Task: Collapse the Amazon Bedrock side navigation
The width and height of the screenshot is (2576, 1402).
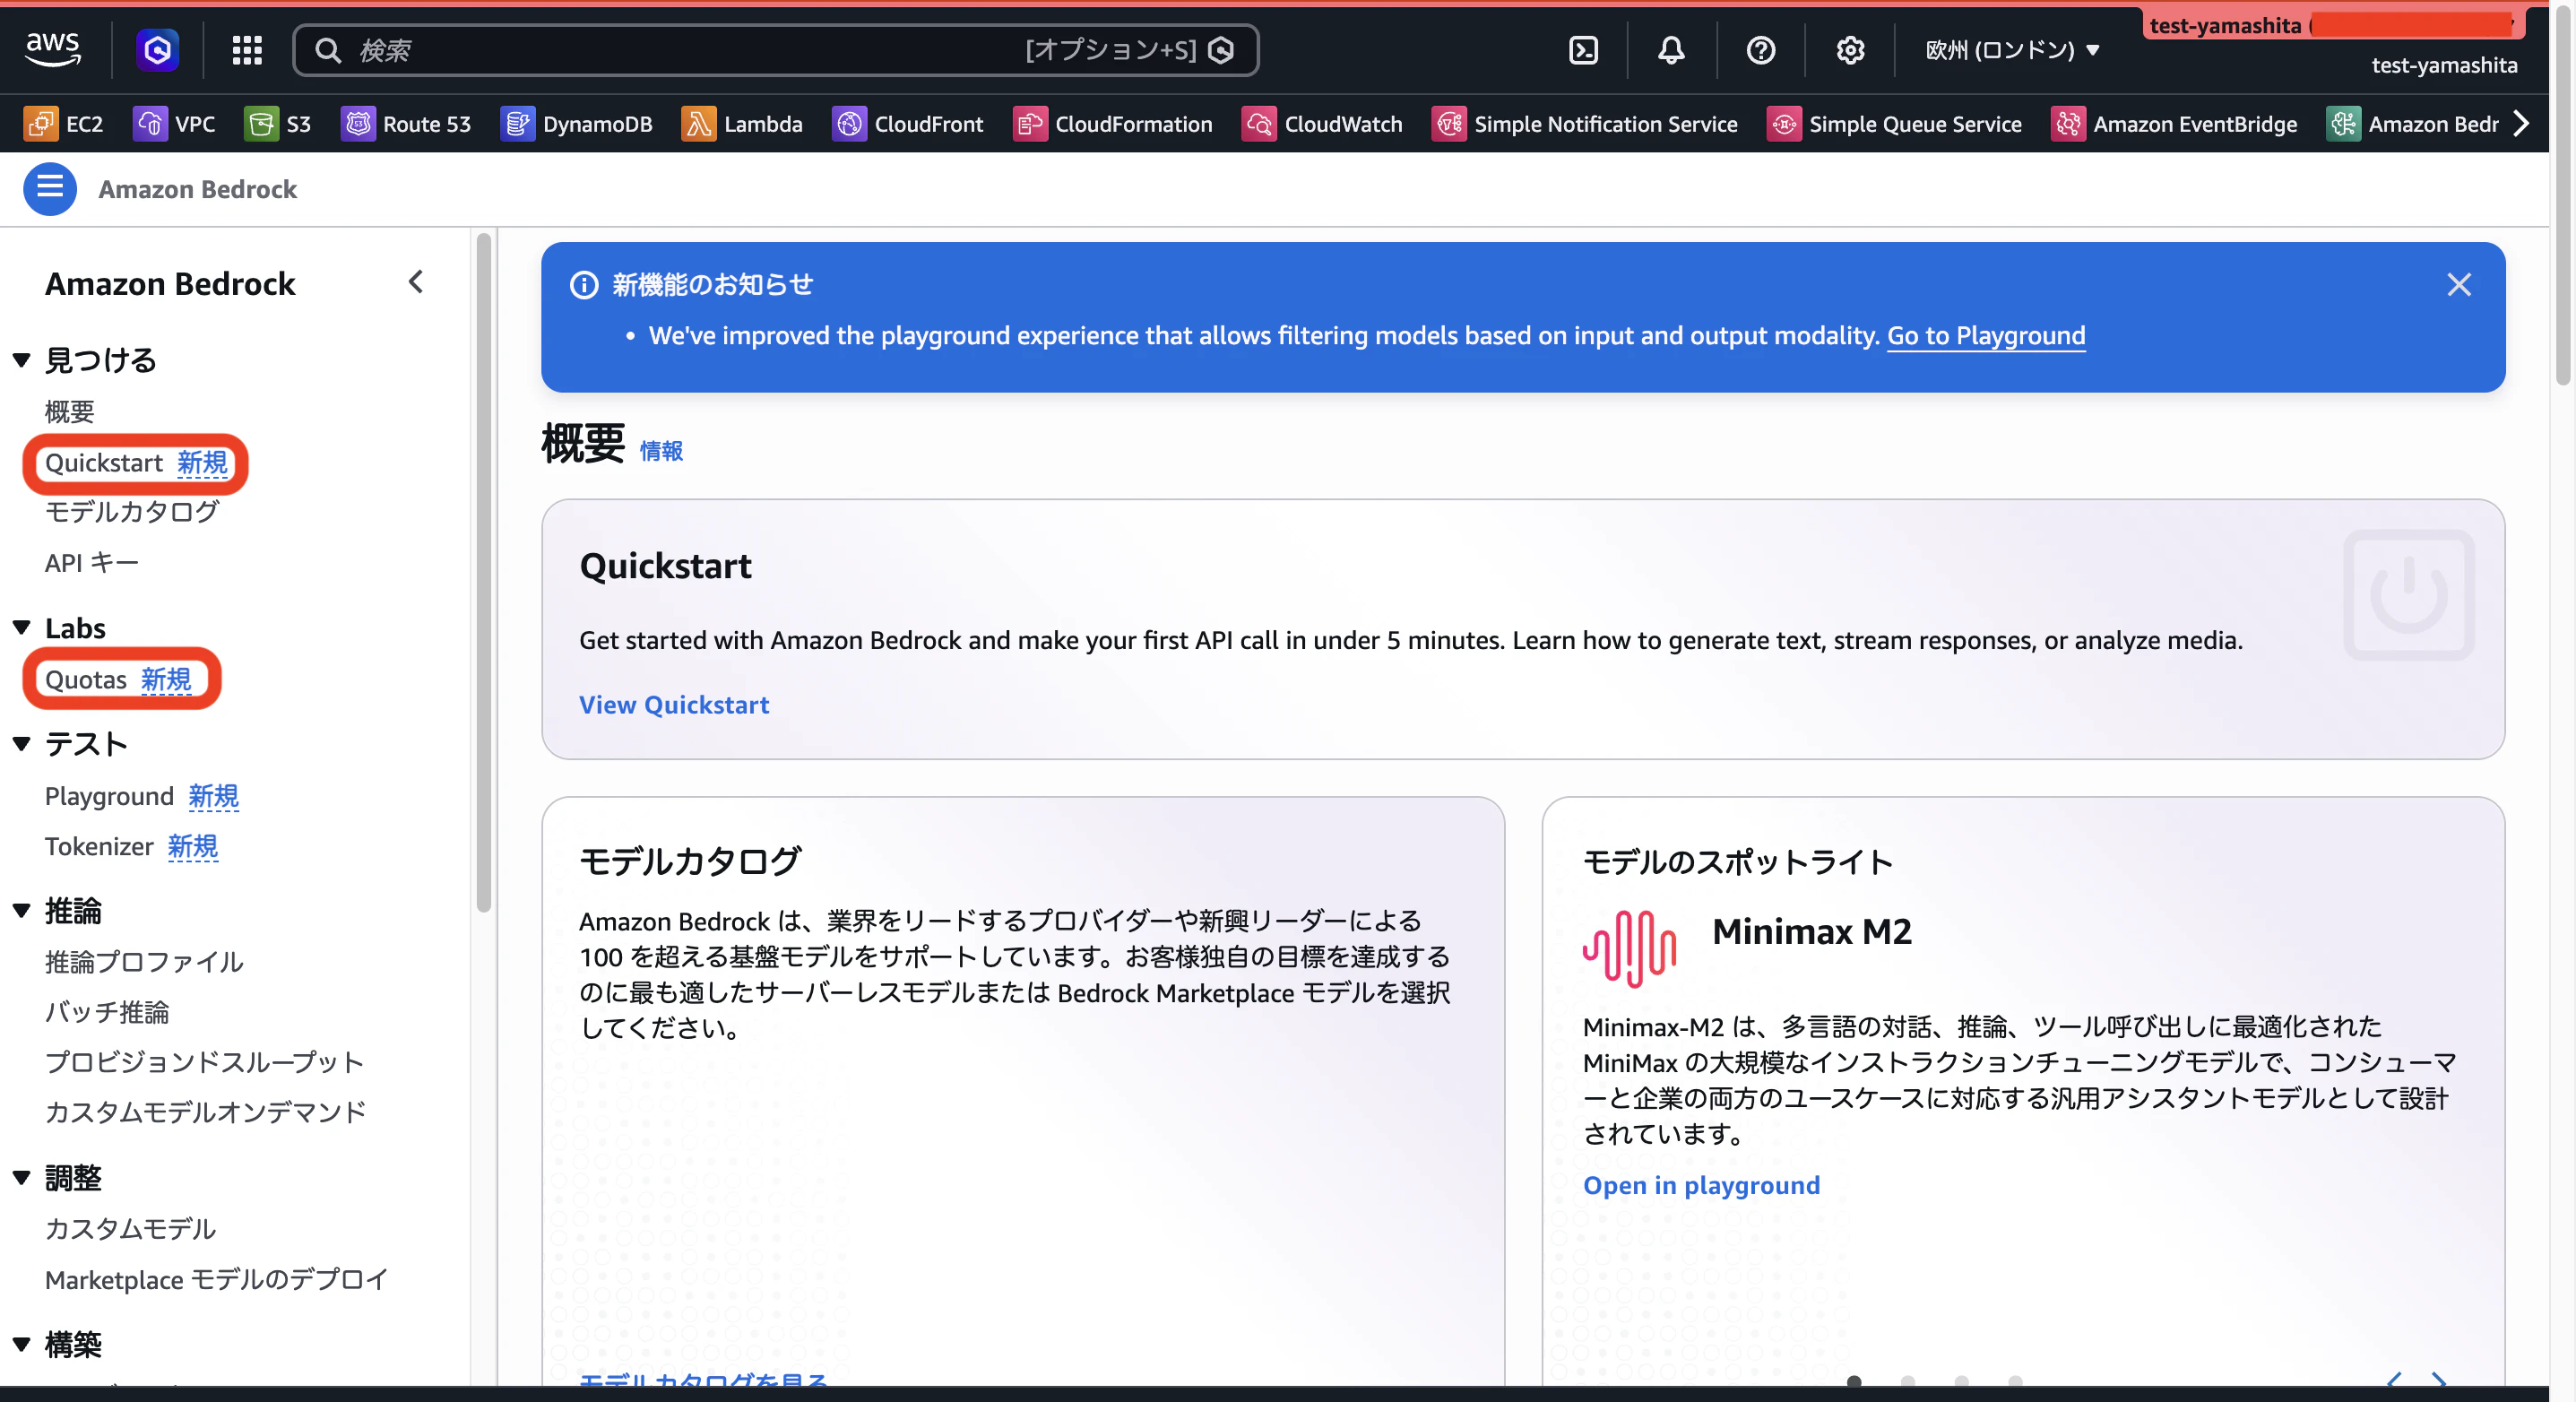Action: click(416, 282)
